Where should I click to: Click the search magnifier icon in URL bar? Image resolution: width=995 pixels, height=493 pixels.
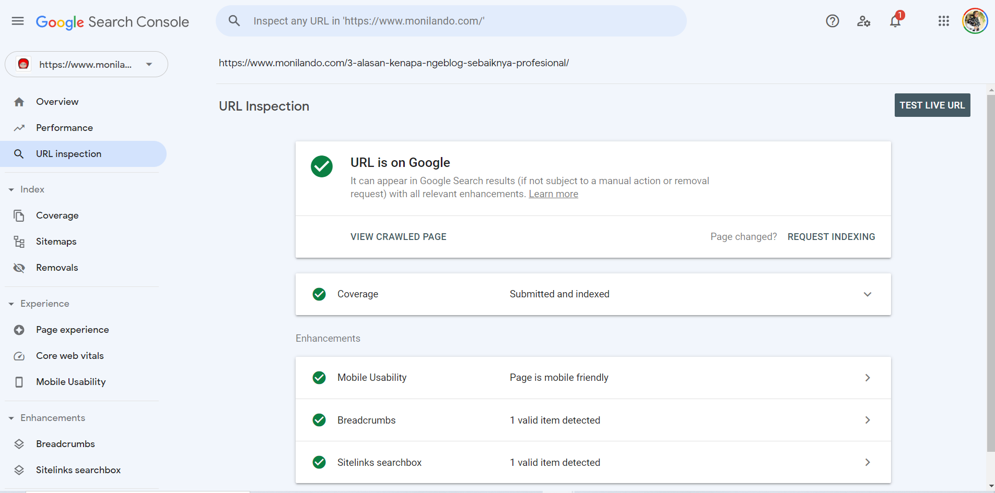[x=234, y=21]
